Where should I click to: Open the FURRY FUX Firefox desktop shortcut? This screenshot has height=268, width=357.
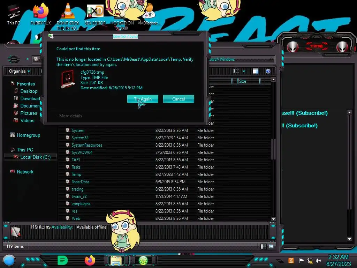coord(41,14)
